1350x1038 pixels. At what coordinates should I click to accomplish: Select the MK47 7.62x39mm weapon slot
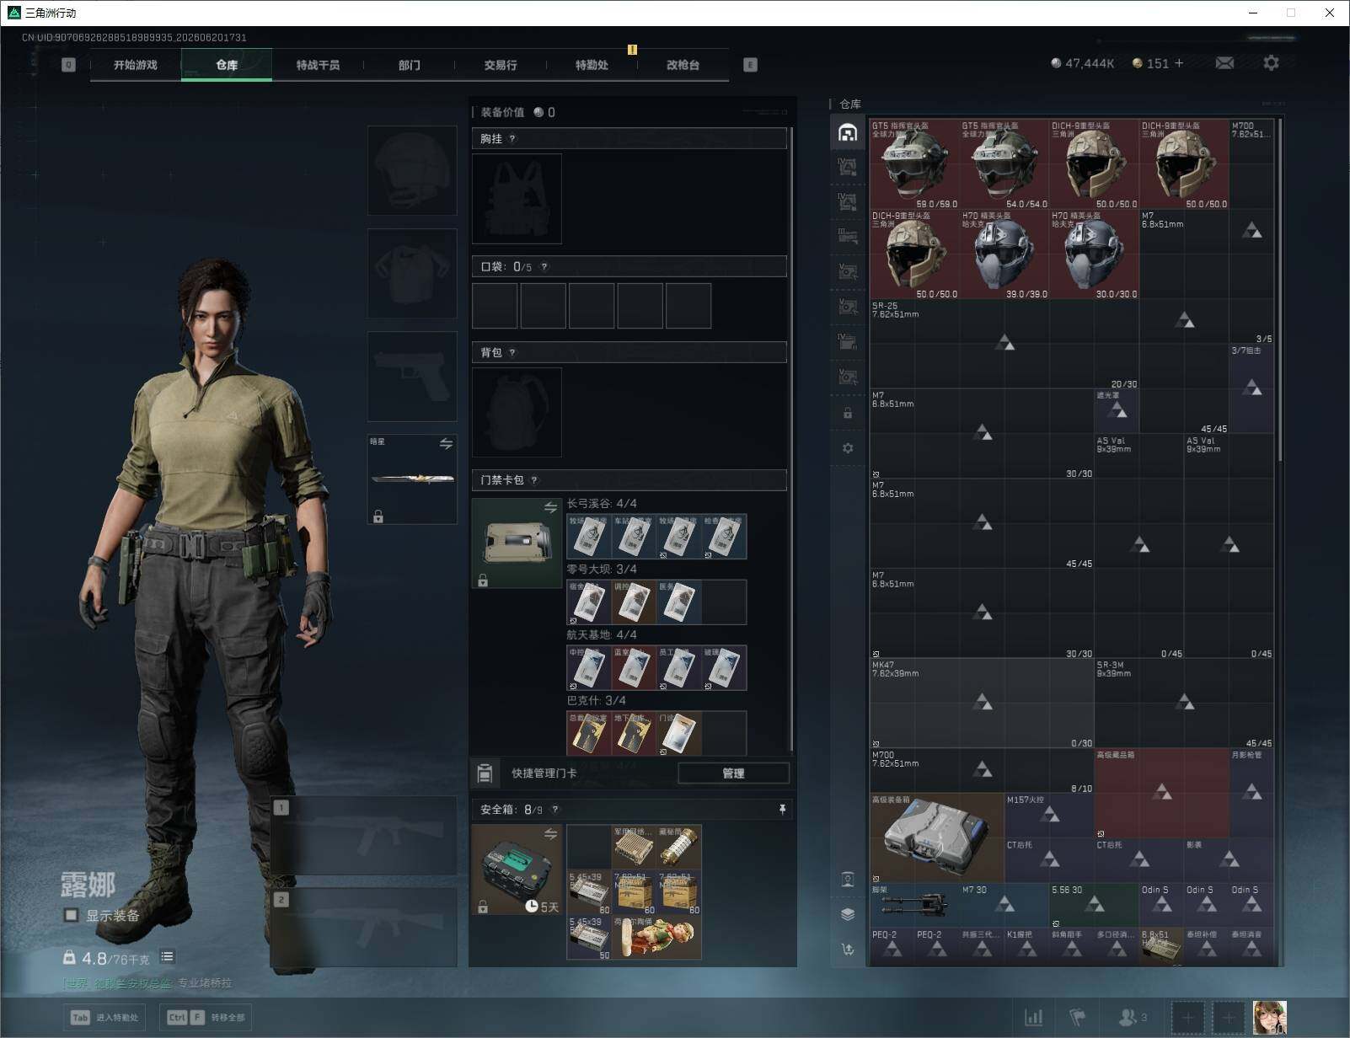click(x=982, y=704)
